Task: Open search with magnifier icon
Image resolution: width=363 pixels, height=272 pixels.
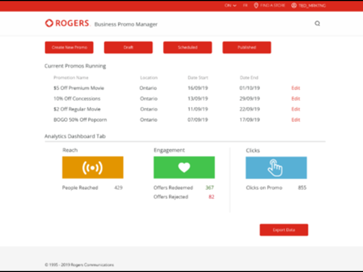Action: point(317,23)
